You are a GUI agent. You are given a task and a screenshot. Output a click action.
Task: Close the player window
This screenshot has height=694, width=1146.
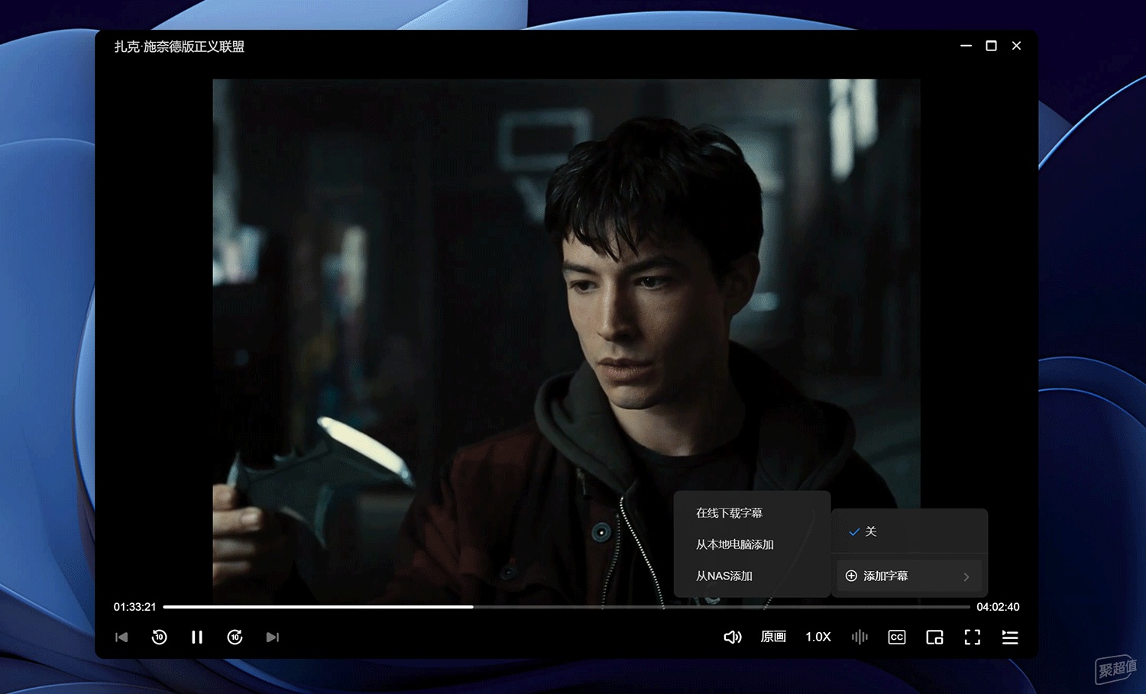pyautogui.click(x=1016, y=46)
